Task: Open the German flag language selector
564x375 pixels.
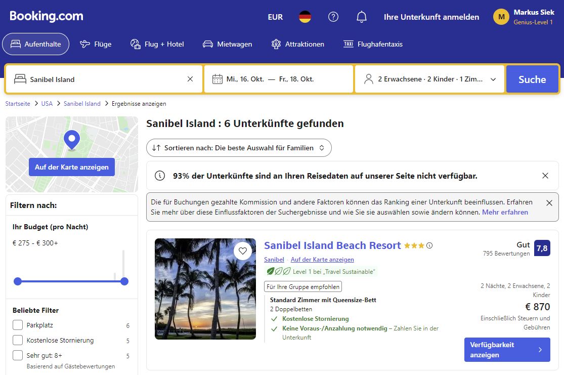Action: point(305,17)
